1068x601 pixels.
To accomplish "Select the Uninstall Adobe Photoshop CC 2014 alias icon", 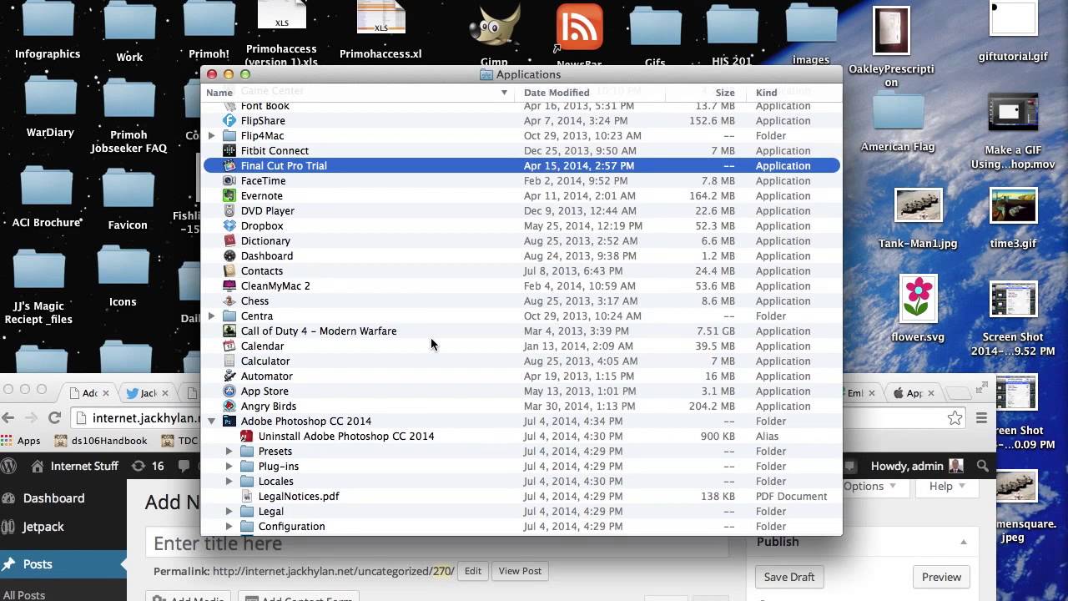I will [x=247, y=436].
